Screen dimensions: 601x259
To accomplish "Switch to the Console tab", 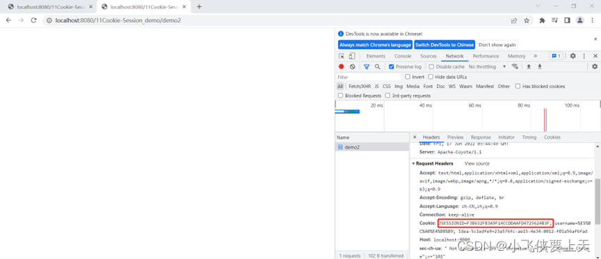I will click(403, 56).
